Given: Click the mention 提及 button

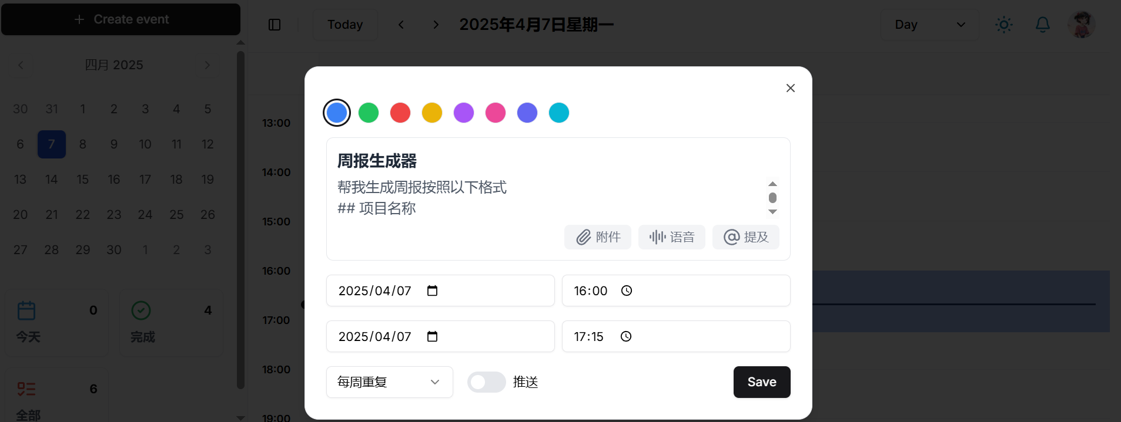Looking at the screenshot, I should [x=746, y=237].
